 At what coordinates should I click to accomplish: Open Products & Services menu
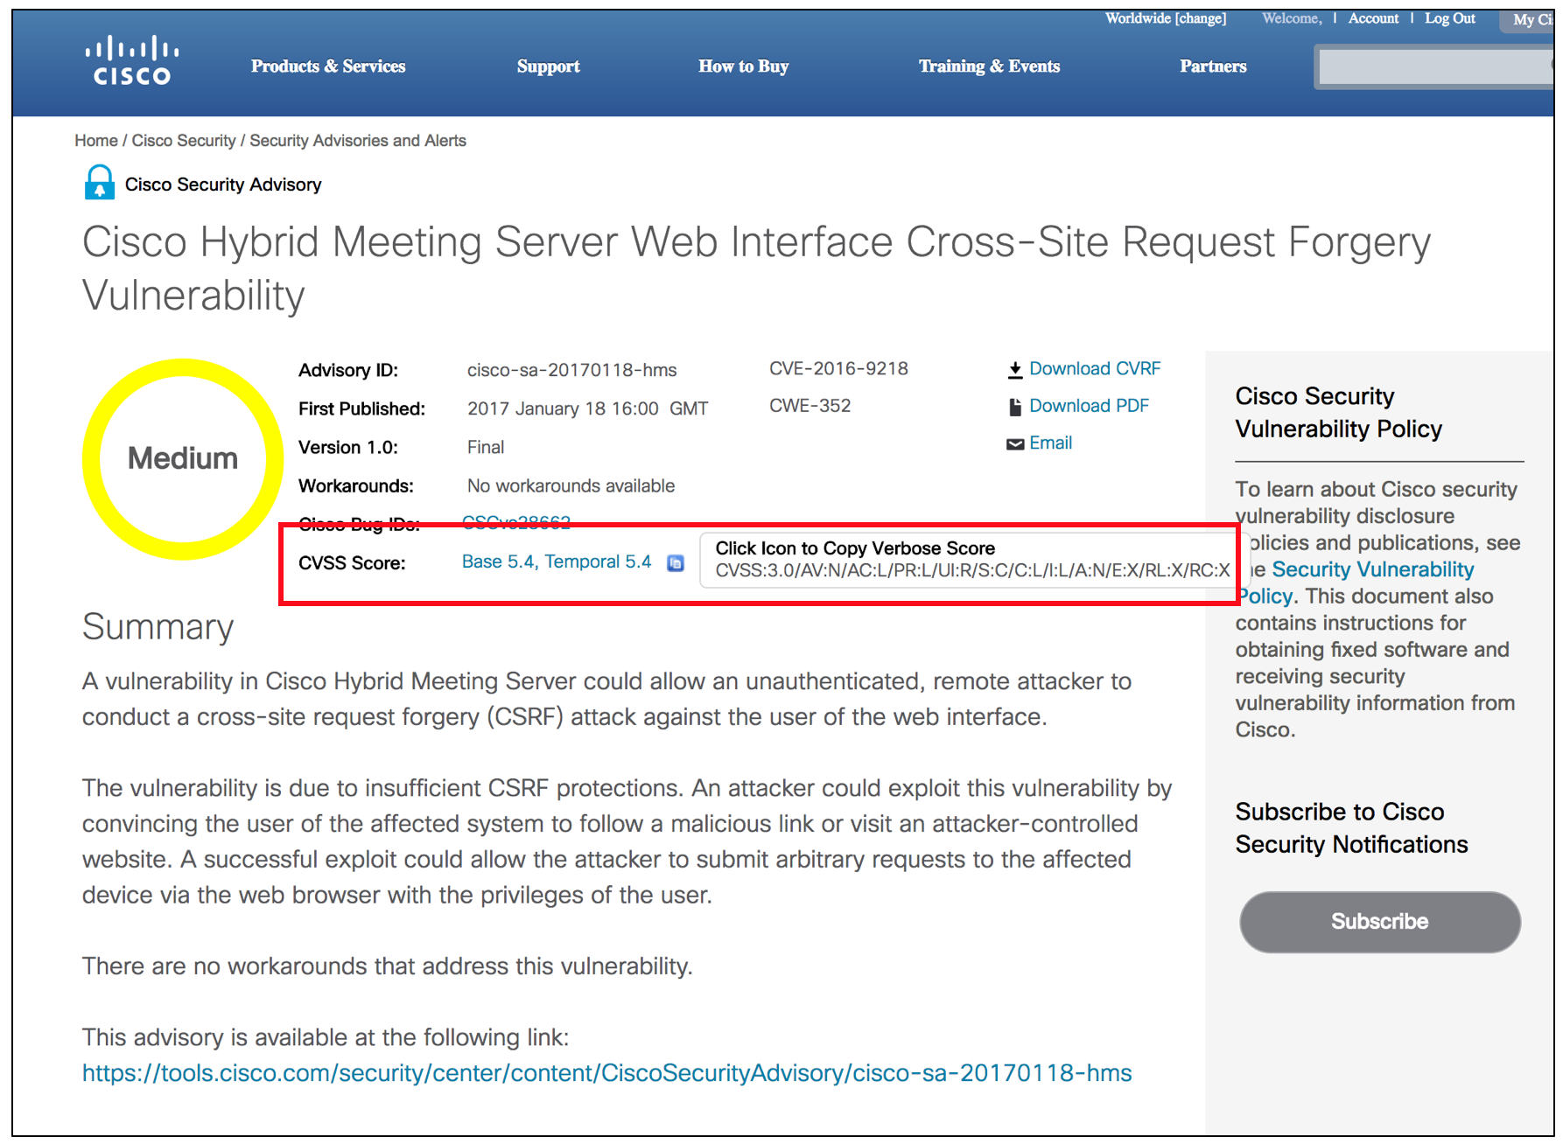(x=328, y=66)
